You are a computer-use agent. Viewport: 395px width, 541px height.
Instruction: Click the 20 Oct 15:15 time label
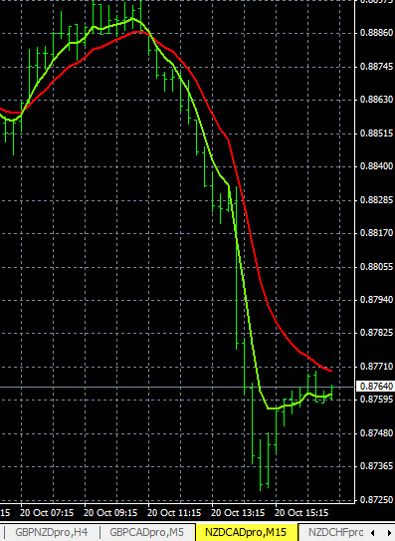[x=301, y=513]
